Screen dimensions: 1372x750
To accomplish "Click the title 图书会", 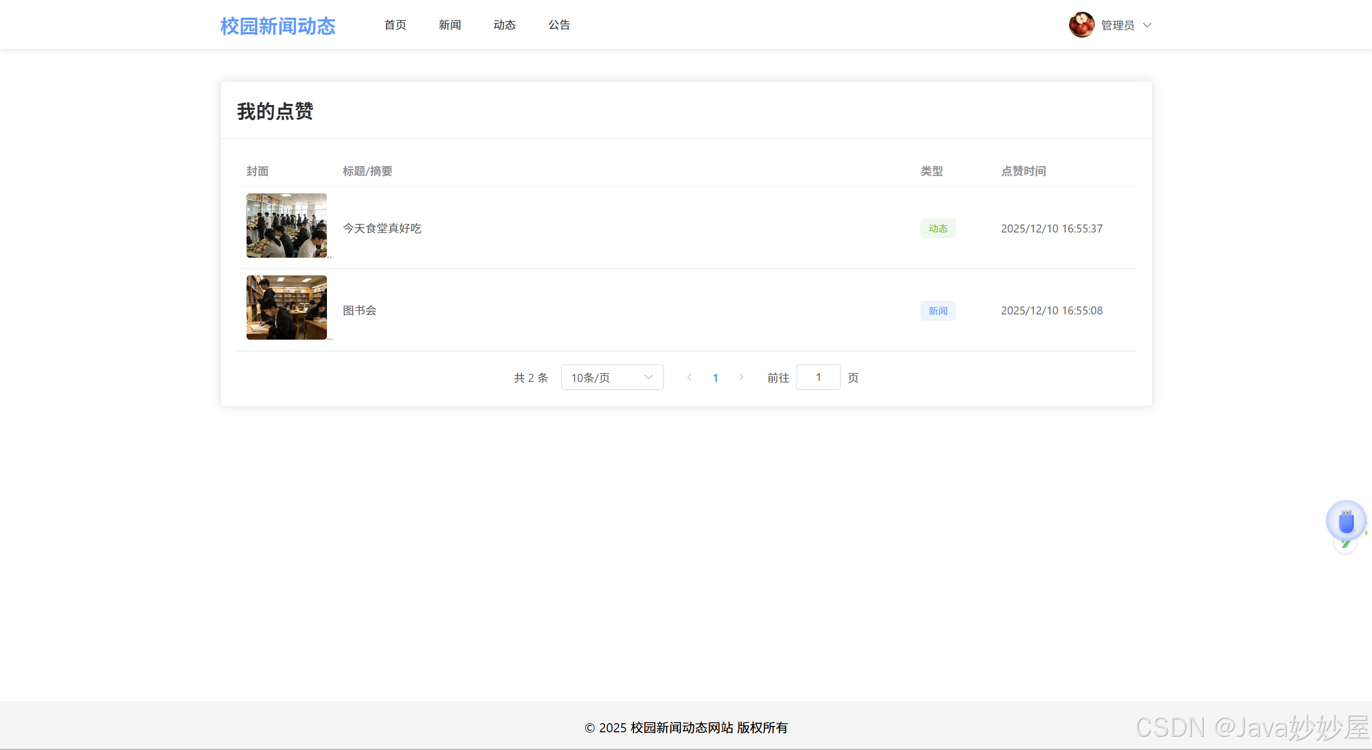I will click(x=360, y=310).
